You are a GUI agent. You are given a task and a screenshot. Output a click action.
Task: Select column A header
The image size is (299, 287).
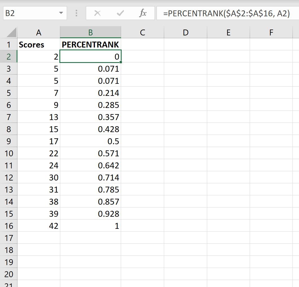(x=39, y=32)
